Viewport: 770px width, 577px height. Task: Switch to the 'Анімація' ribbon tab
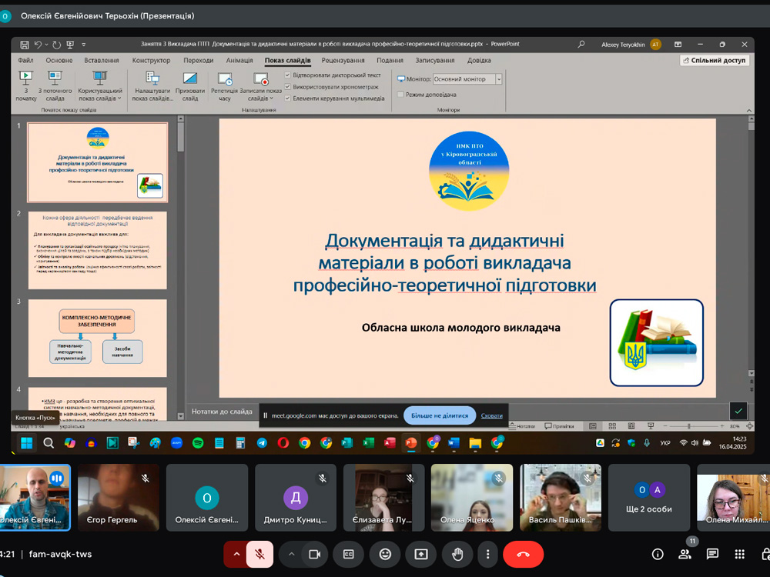point(239,60)
